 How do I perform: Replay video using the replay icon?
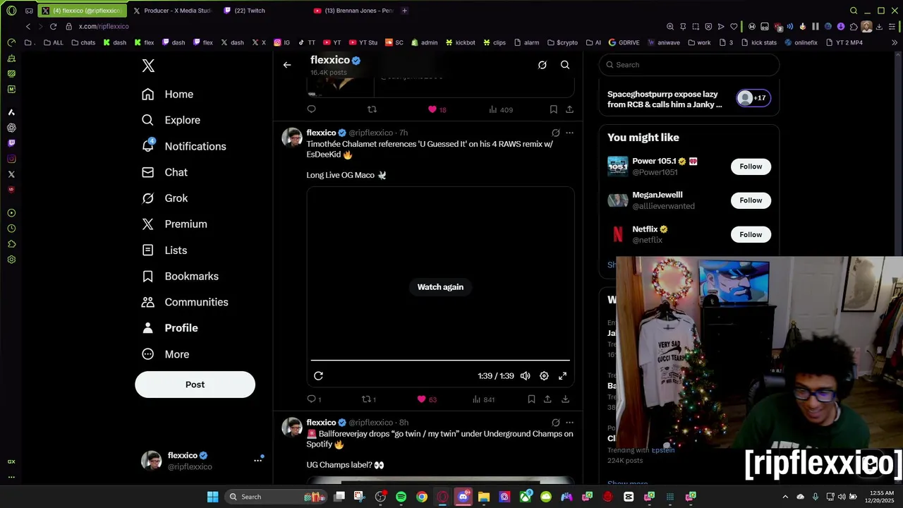(318, 376)
